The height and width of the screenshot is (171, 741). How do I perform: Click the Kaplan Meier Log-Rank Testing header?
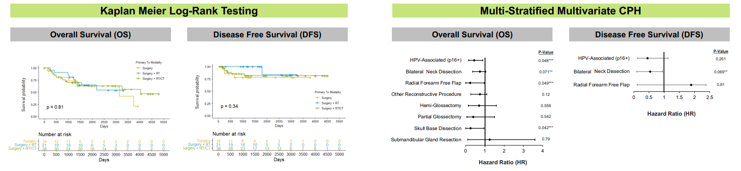(x=179, y=11)
